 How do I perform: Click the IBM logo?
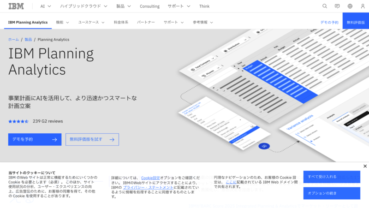pyautogui.click(x=16, y=6)
